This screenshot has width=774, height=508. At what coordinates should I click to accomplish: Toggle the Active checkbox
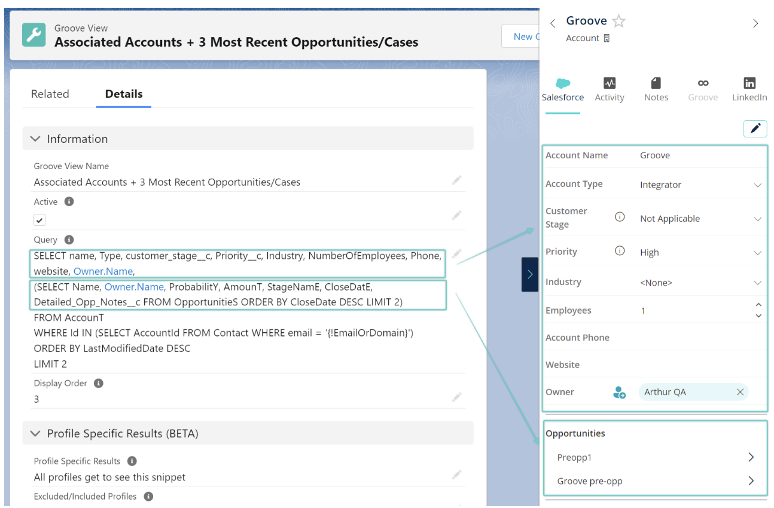(39, 220)
